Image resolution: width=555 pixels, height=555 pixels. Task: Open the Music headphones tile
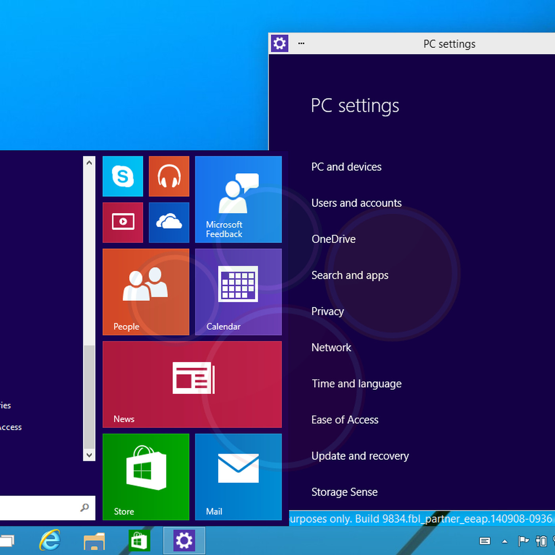tap(169, 176)
